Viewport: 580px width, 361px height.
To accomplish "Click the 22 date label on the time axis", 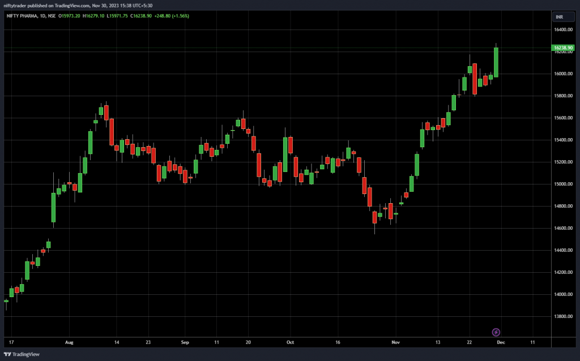I will coord(470,342).
